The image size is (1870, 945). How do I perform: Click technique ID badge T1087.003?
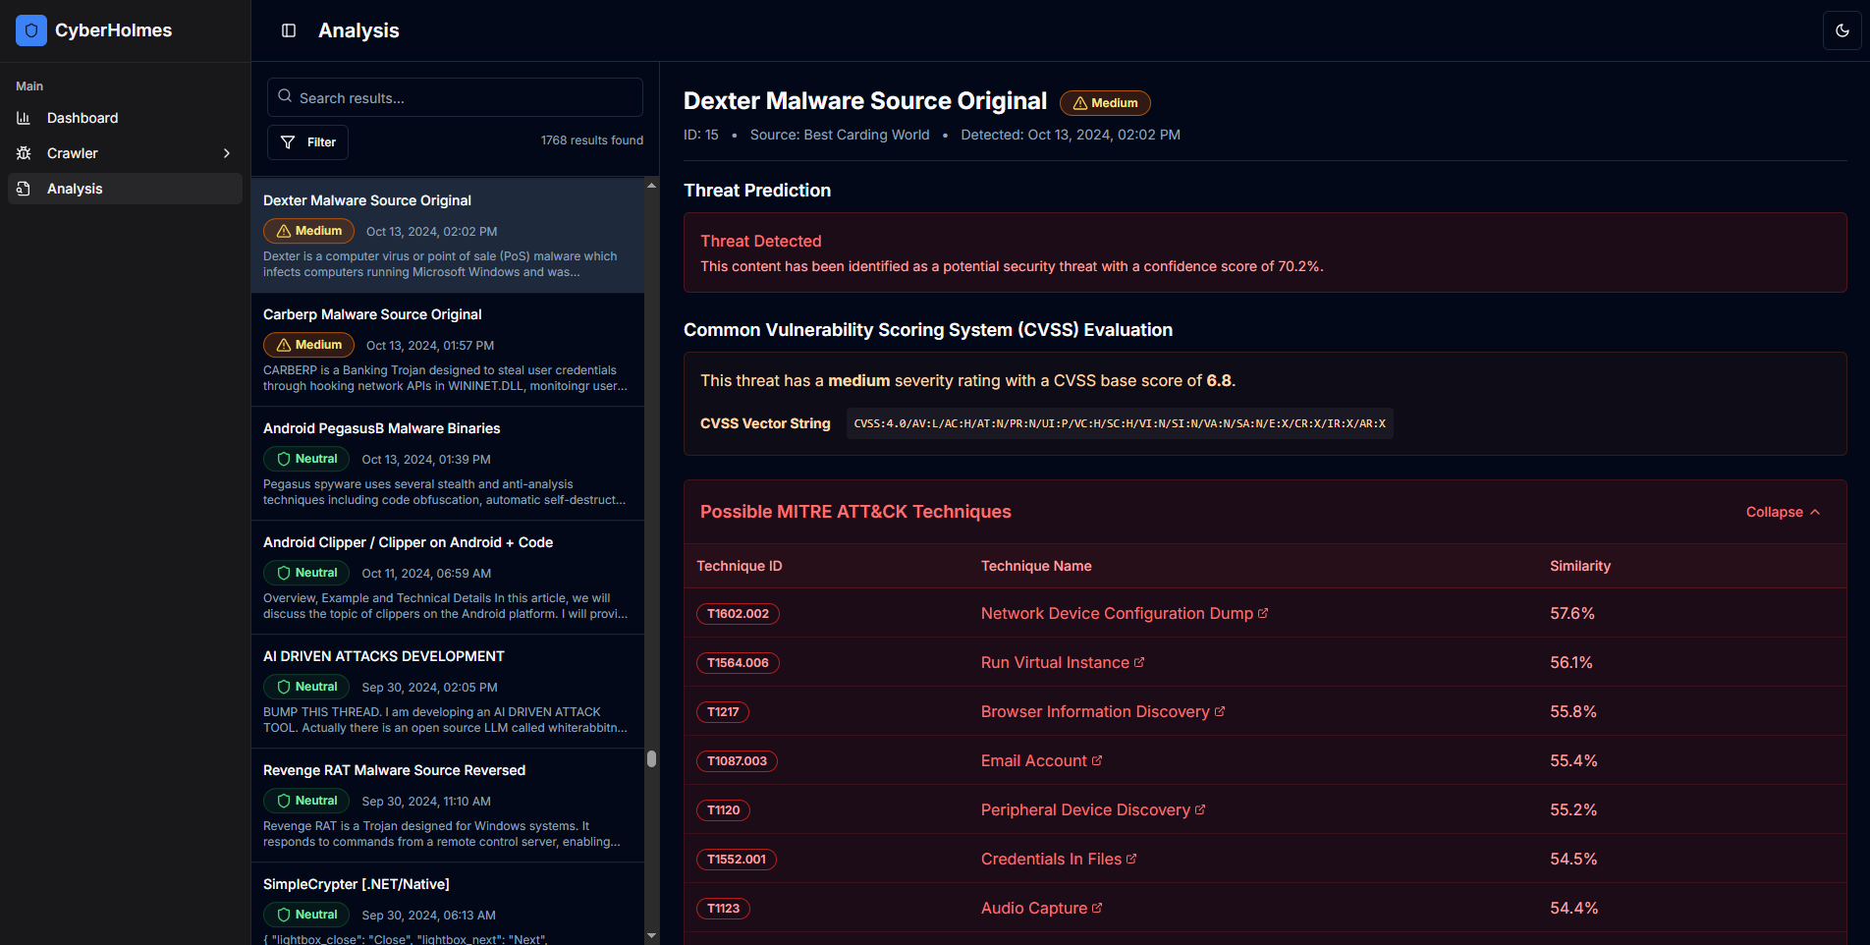pos(737,761)
